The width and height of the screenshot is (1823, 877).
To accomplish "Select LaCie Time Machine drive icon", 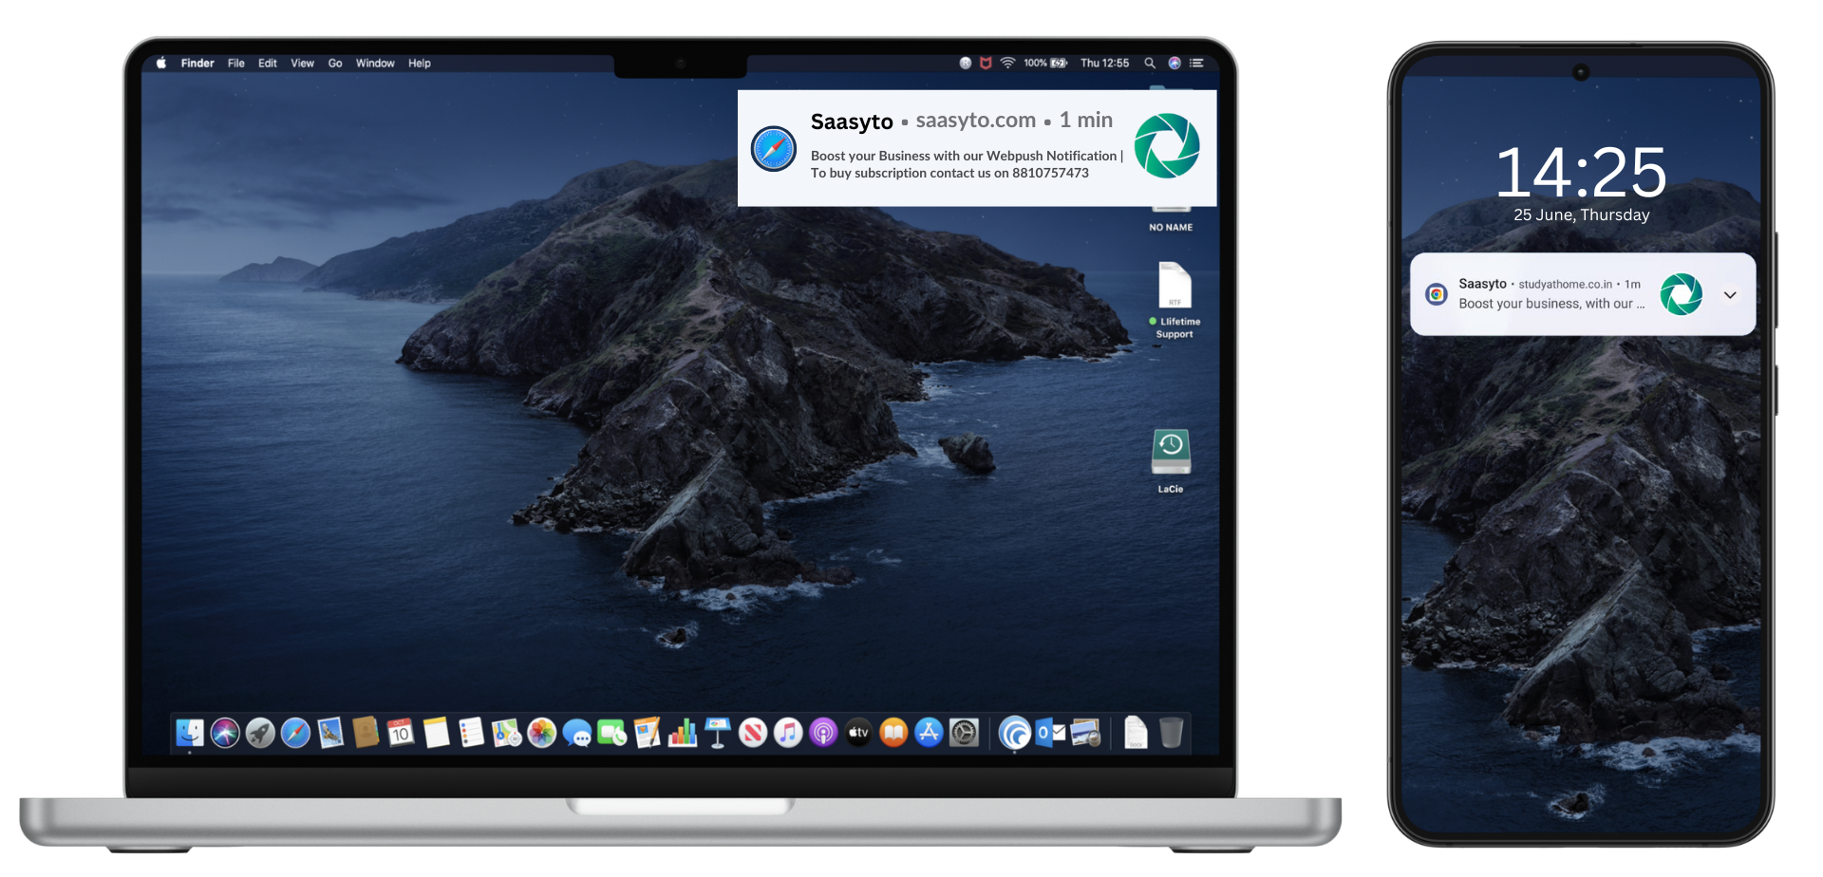I will point(1171,451).
